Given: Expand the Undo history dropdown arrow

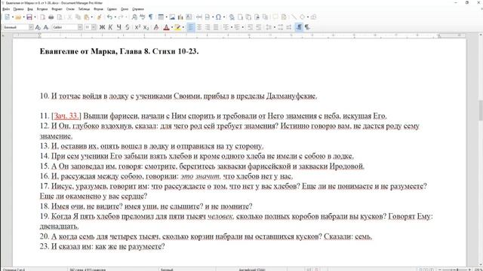Looking at the screenshot, I should 115,17.
